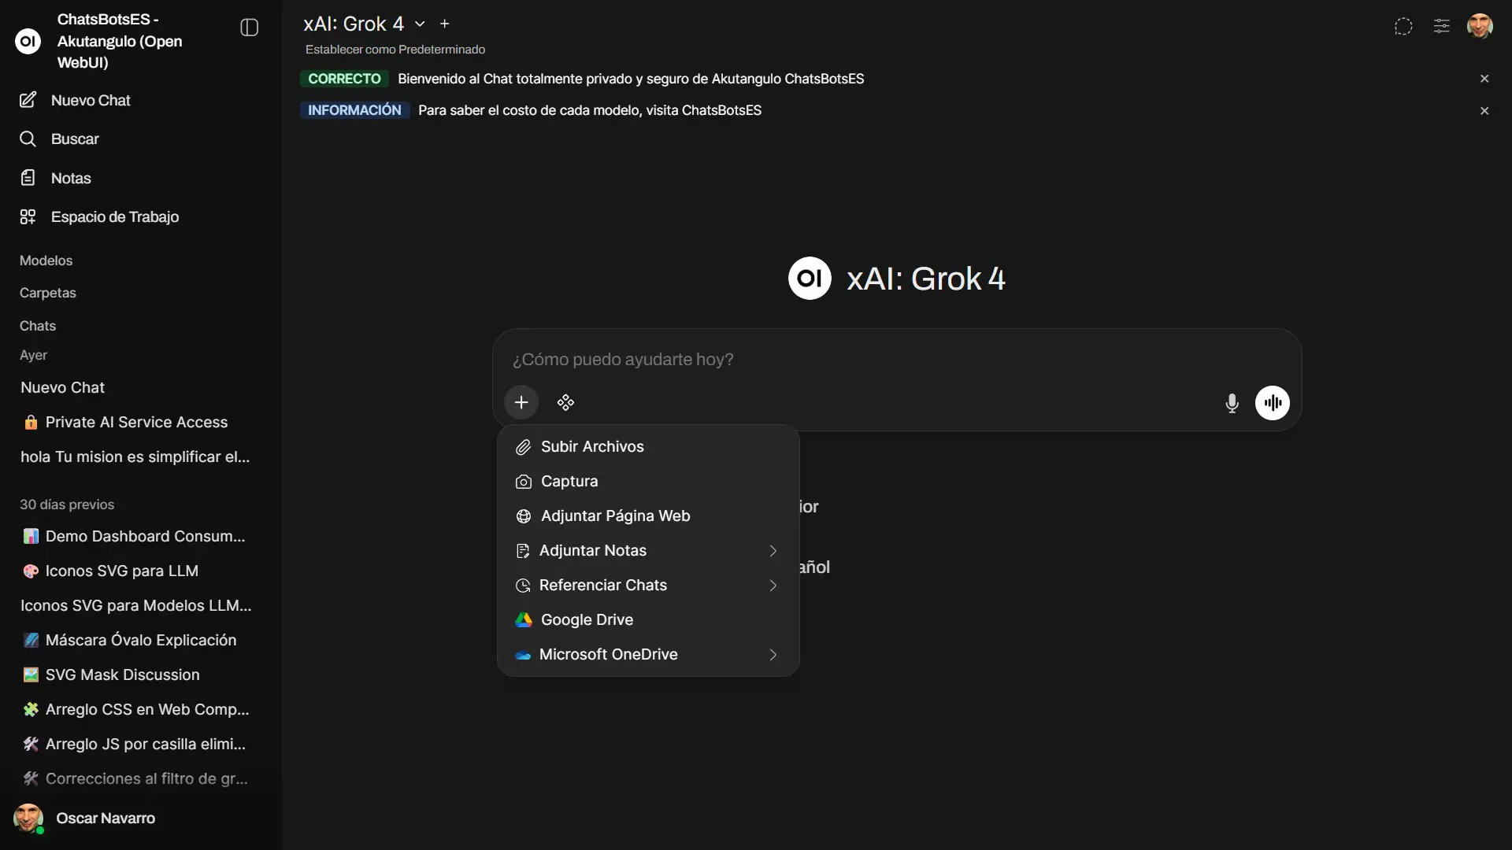Click the Open WebUI logo in the sidebar
This screenshot has width=1512, height=850.
tap(28, 40)
